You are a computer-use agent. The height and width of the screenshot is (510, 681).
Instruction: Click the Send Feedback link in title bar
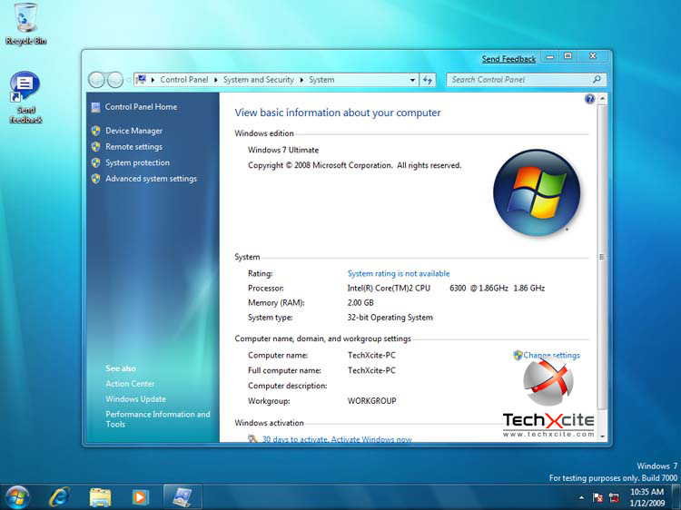pos(508,59)
